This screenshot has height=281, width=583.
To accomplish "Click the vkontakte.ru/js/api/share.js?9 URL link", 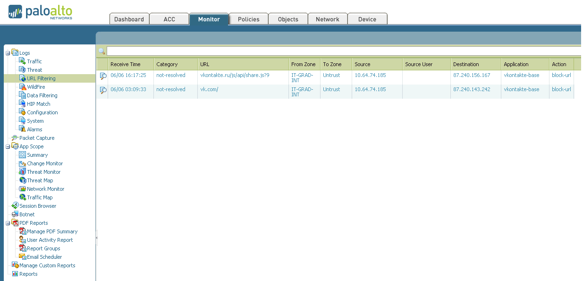I will (x=235, y=75).
